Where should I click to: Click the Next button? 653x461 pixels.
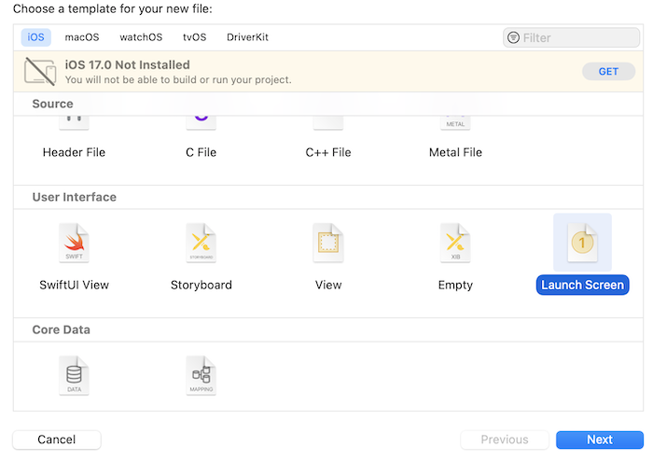pos(599,440)
